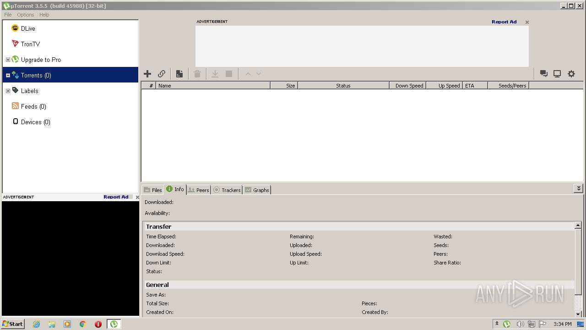Sort by the Size column header
Image resolution: width=586 pixels, height=330 pixels.
tap(284, 86)
